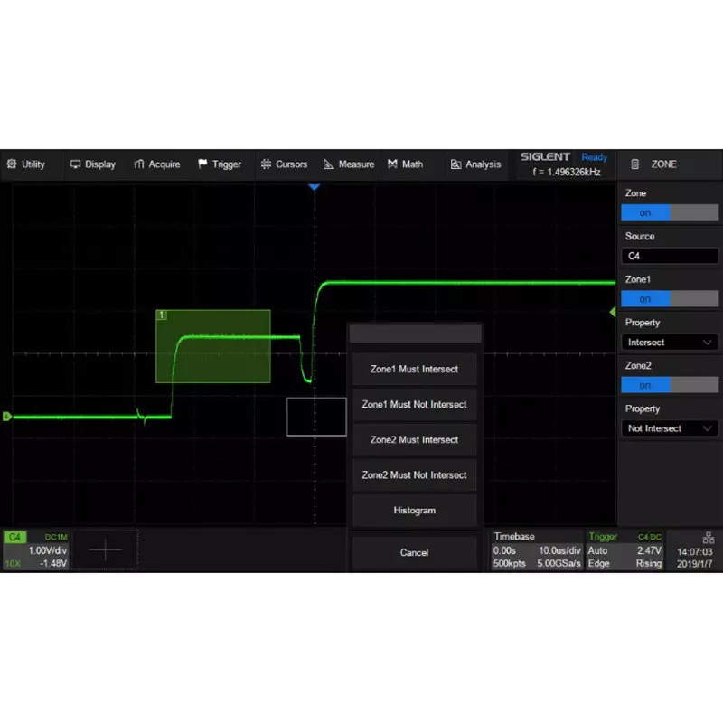Screen dimensions: 723x723
Task: Click the Zone 1 number label
Action: click(x=162, y=315)
